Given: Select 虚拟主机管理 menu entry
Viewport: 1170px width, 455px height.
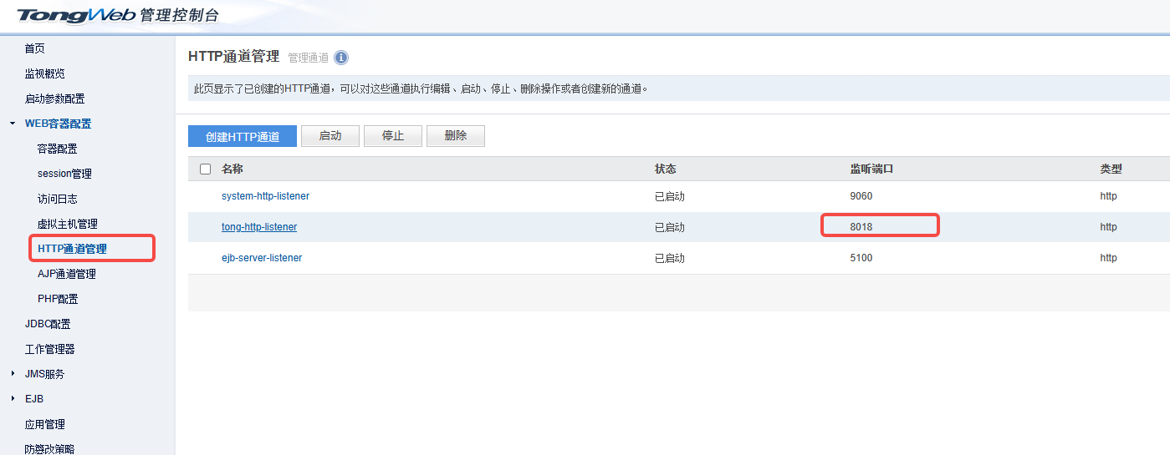Looking at the screenshot, I should (x=67, y=224).
